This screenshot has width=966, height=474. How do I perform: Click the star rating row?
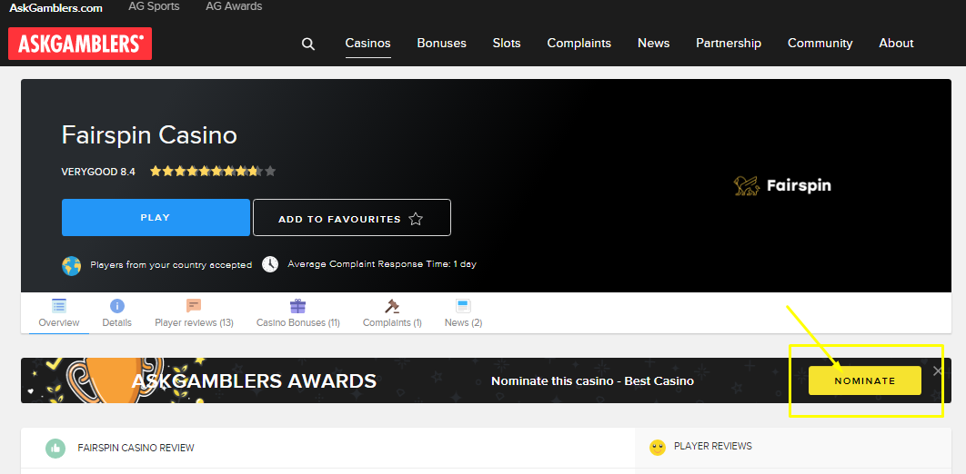213,172
